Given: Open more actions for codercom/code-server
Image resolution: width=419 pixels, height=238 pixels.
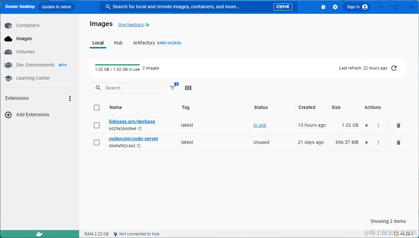Looking at the screenshot, I should coord(378,143).
